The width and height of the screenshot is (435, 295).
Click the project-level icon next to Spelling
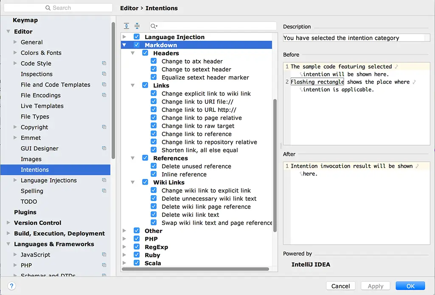click(x=104, y=191)
